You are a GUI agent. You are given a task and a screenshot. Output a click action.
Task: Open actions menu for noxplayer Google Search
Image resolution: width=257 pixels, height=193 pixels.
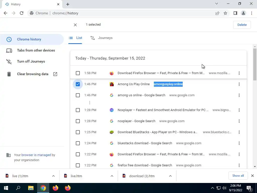[239, 121]
